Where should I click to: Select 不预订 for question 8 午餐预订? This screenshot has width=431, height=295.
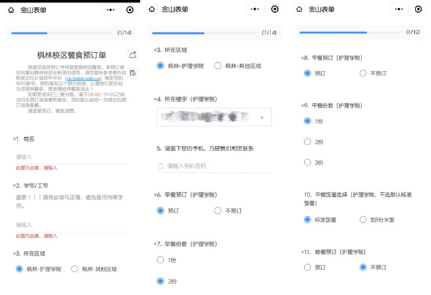[x=363, y=72]
